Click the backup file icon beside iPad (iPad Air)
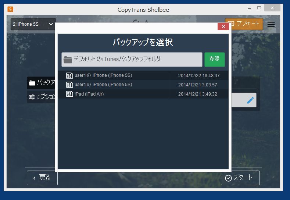This screenshot has width=290, height=200. (x=69, y=94)
